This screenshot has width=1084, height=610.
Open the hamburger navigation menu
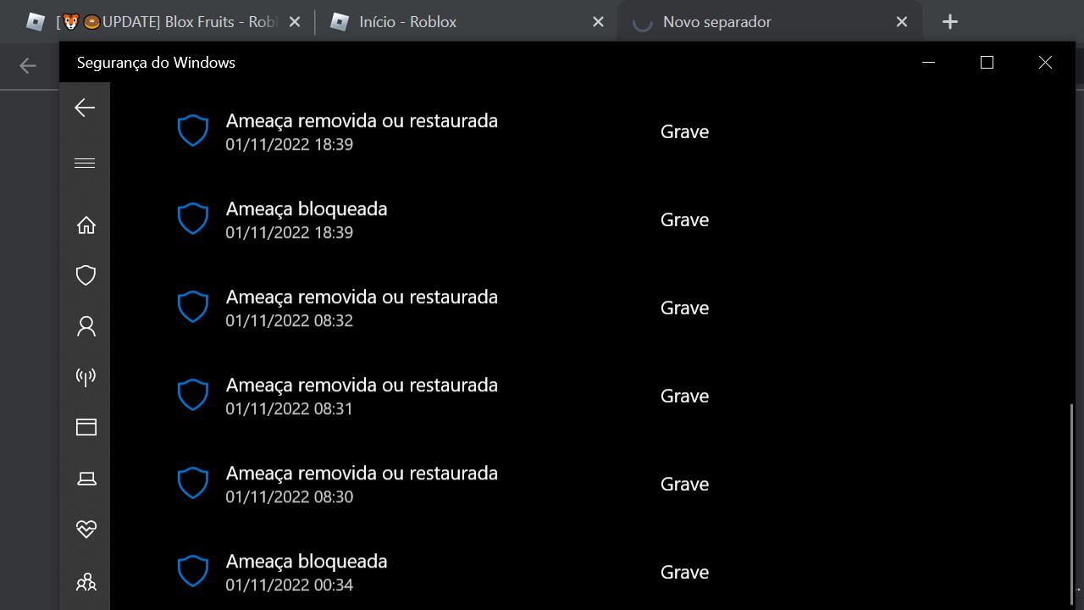(85, 164)
